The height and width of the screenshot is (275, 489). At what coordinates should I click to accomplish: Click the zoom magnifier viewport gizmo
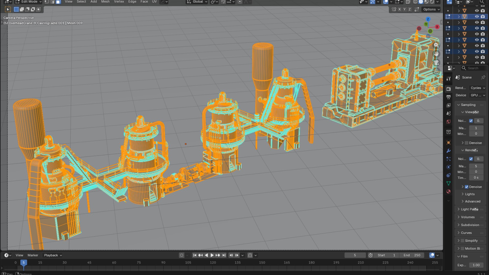436,45
